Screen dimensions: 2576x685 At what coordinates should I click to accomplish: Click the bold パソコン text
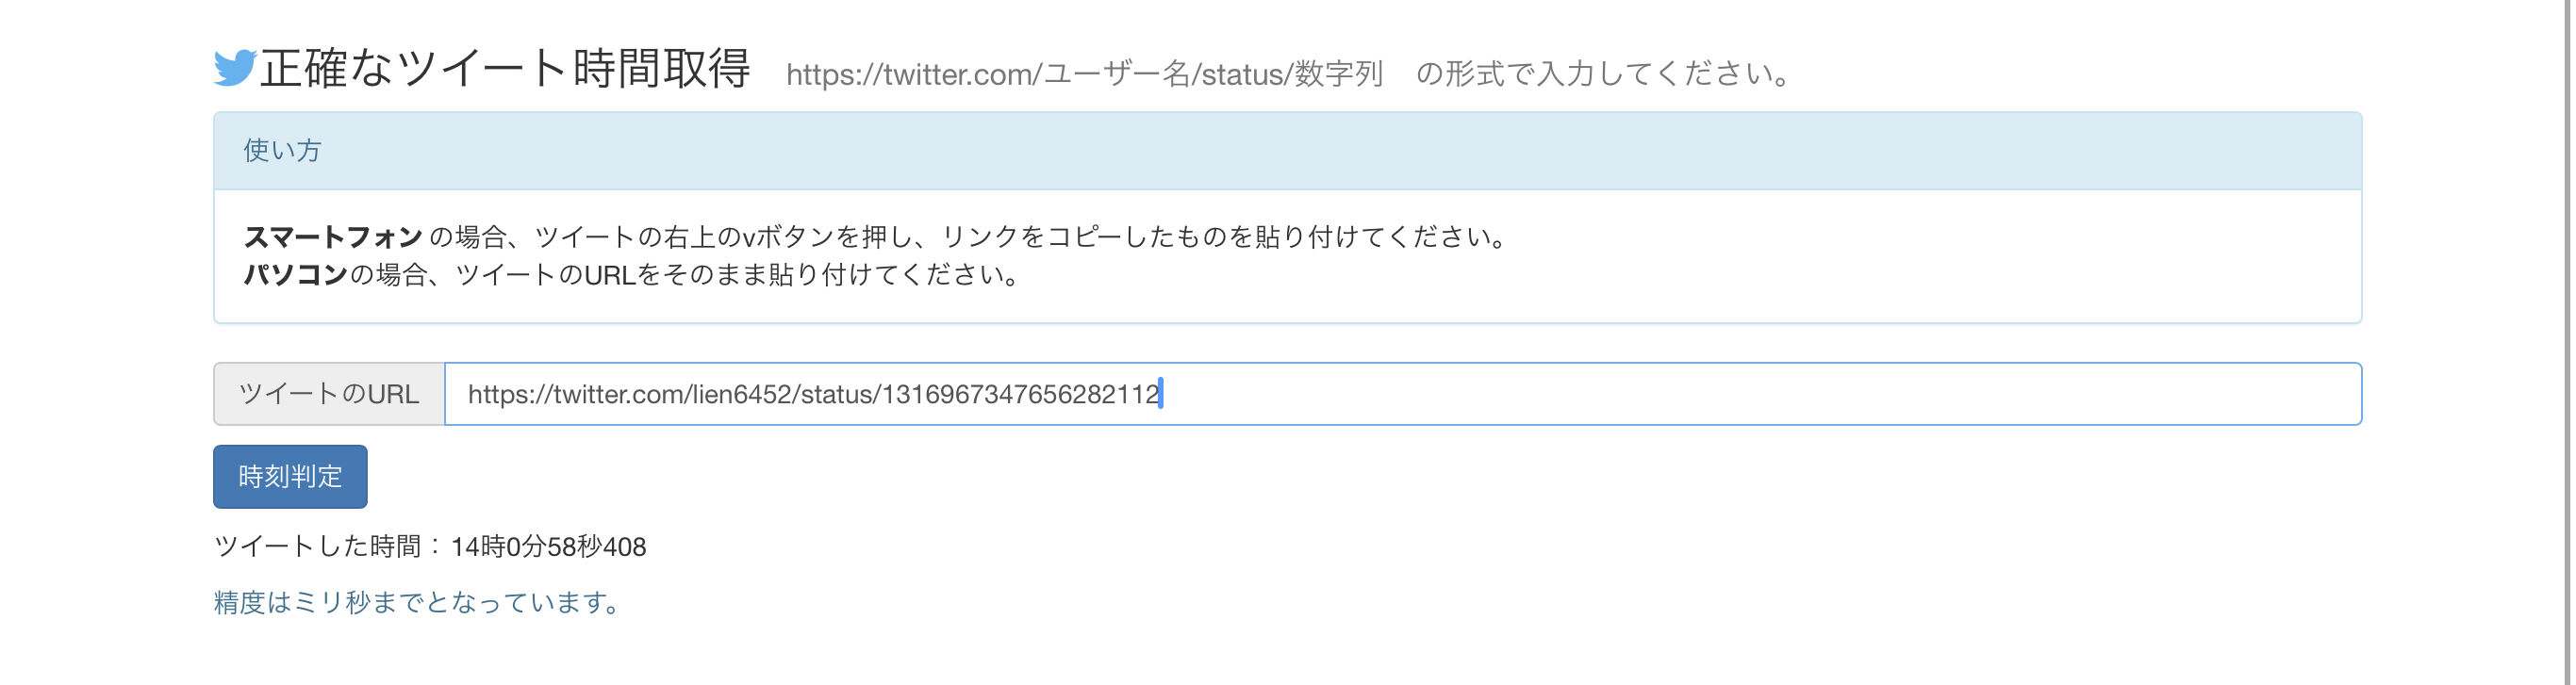point(295,275)
